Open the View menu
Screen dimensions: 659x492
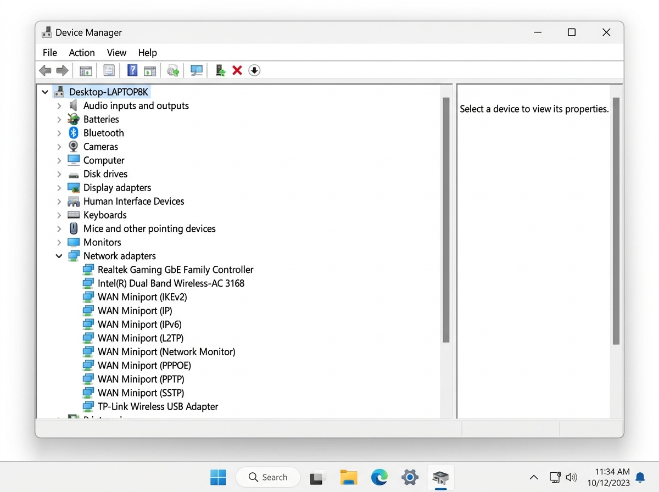pos(116,53)
